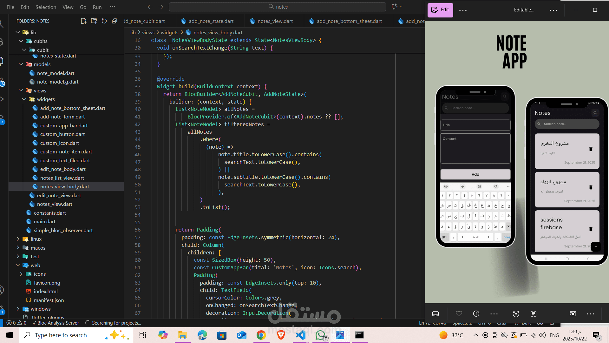Image resolution: width=609 pixels, height=343 pixels.
Task: Open the File menu
Action: (10, 7)
